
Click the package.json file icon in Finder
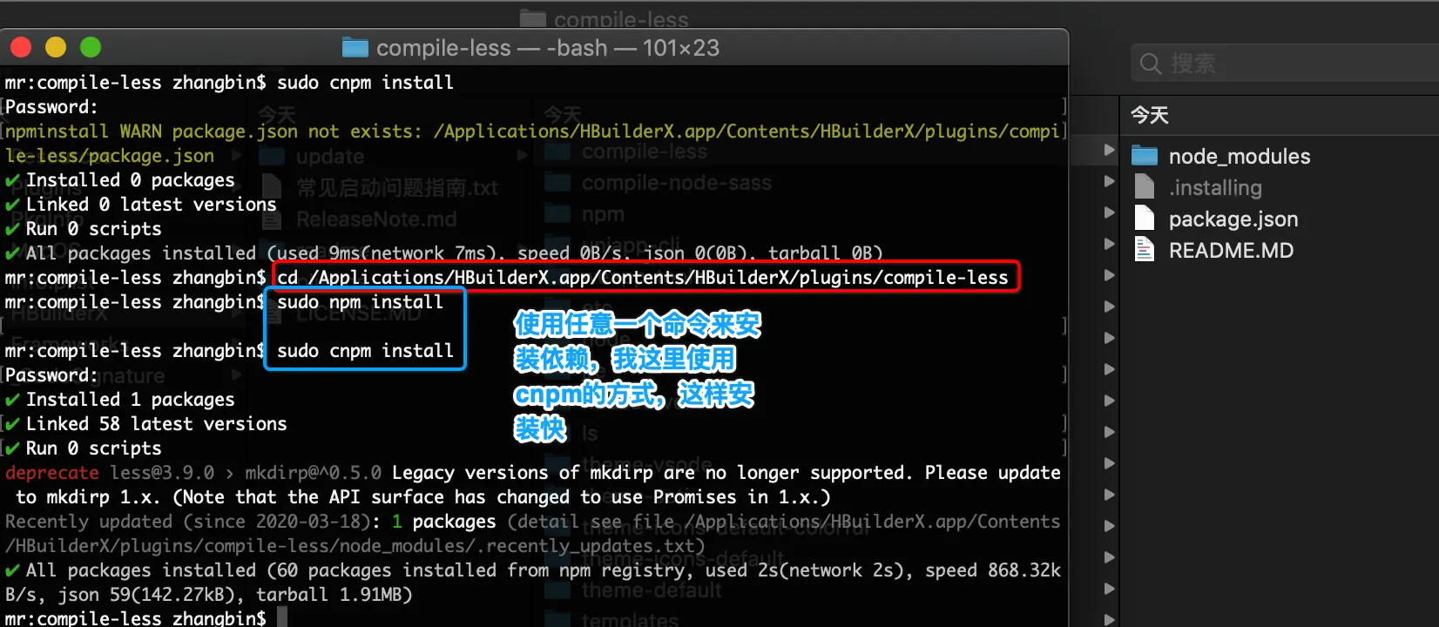1145,219
